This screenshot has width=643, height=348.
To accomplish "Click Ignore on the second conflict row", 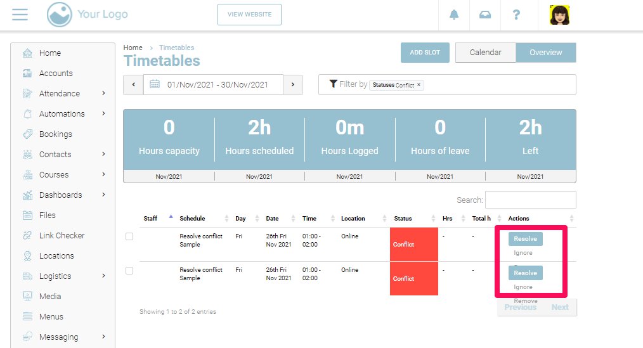I will tap(523, 287).
